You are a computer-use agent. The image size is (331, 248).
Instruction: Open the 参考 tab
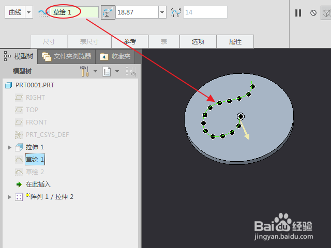click(x=130, y=41)
